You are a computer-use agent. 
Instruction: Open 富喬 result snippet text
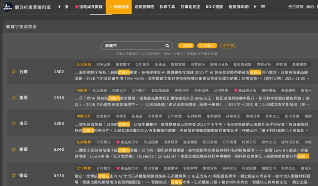(x=192, y=101)
